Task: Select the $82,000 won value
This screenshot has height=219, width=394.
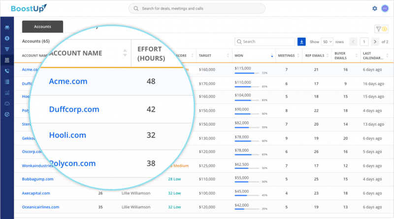Action: (242, 123)
